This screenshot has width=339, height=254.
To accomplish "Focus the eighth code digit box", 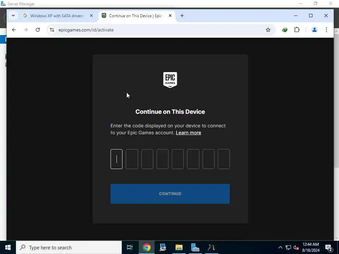I will click(224, 159).
